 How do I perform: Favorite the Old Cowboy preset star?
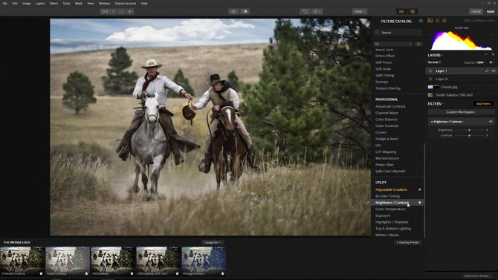pos(132,273)
